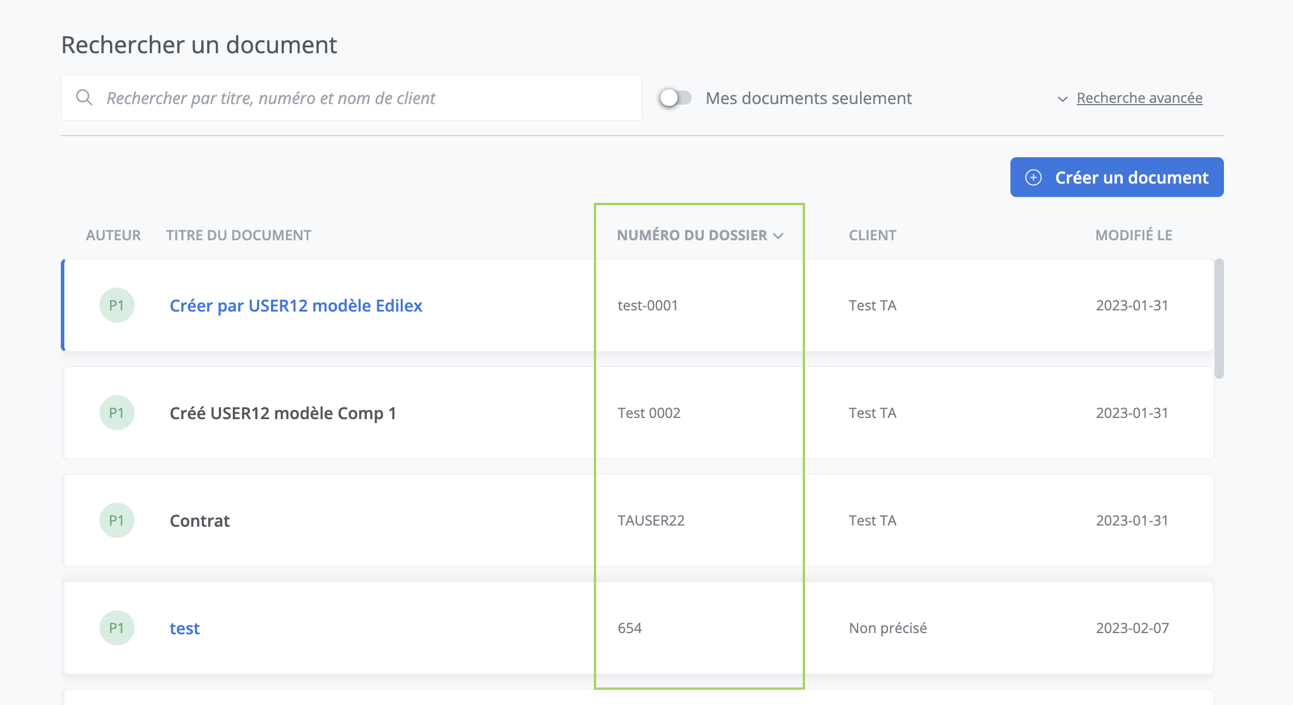Click the plus icon in Créer un document
Screen dimensions: 1293x705
pos(1033,178)
